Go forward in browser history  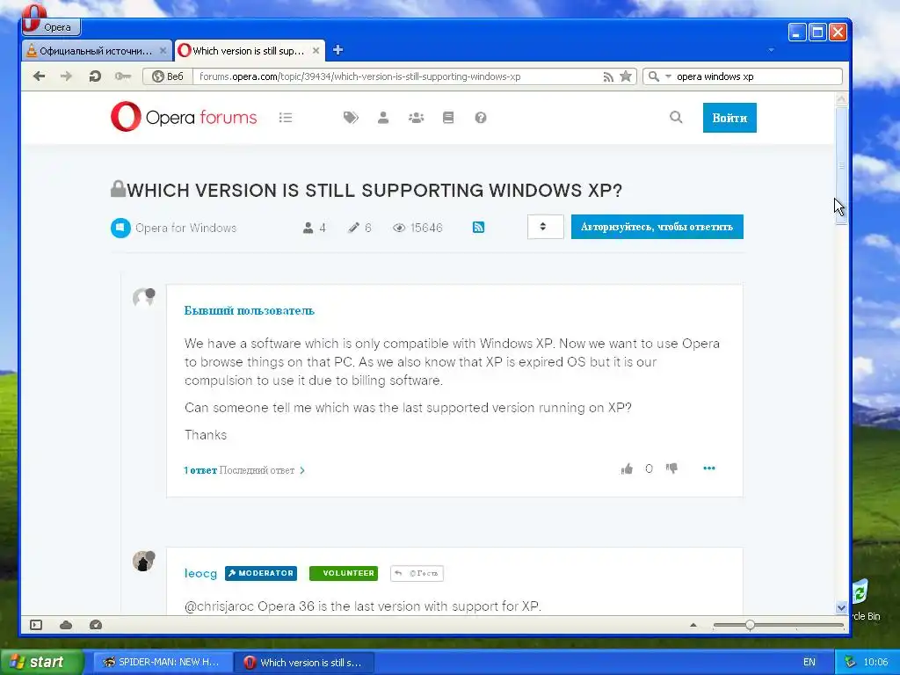click(66, 76)
